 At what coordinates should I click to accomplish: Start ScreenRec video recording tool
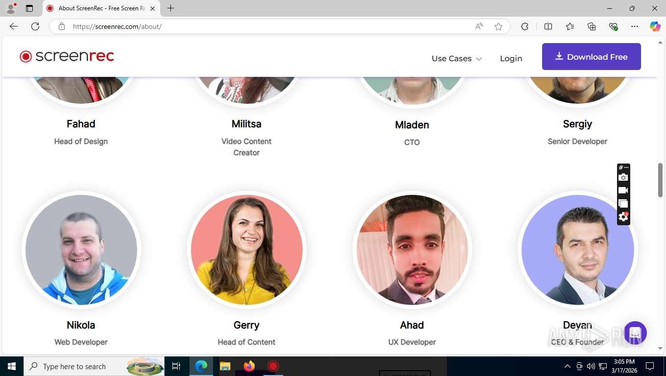point(623,190)
